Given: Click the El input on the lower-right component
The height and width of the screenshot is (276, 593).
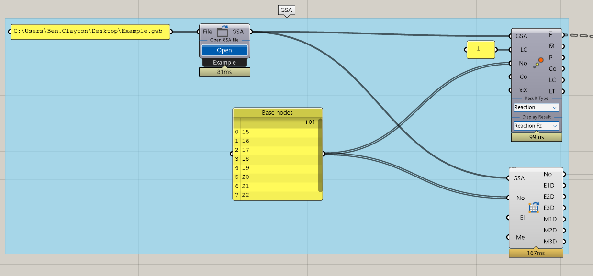Looking at the screenshot, I should tap(522, 218).
